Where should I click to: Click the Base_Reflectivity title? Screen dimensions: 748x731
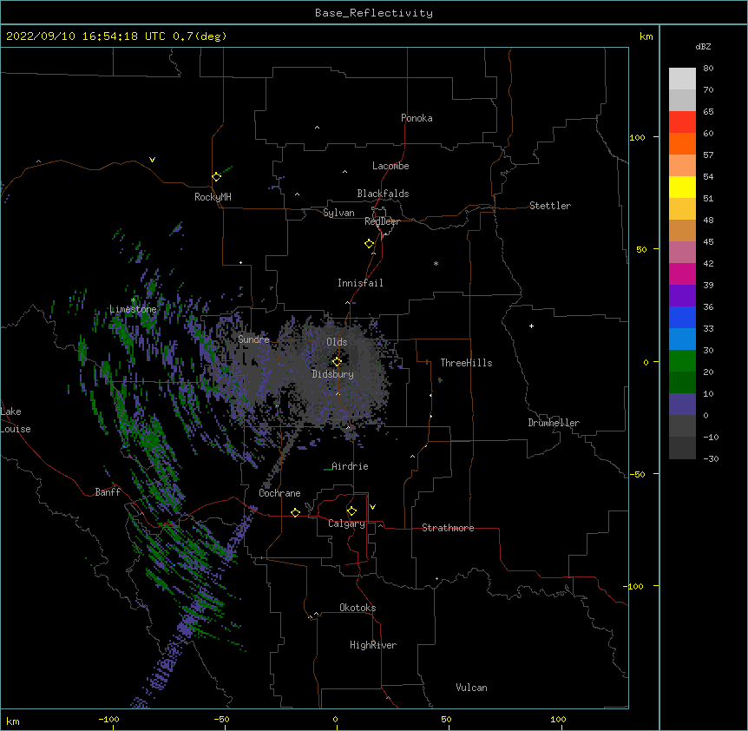tap(374, 13)
